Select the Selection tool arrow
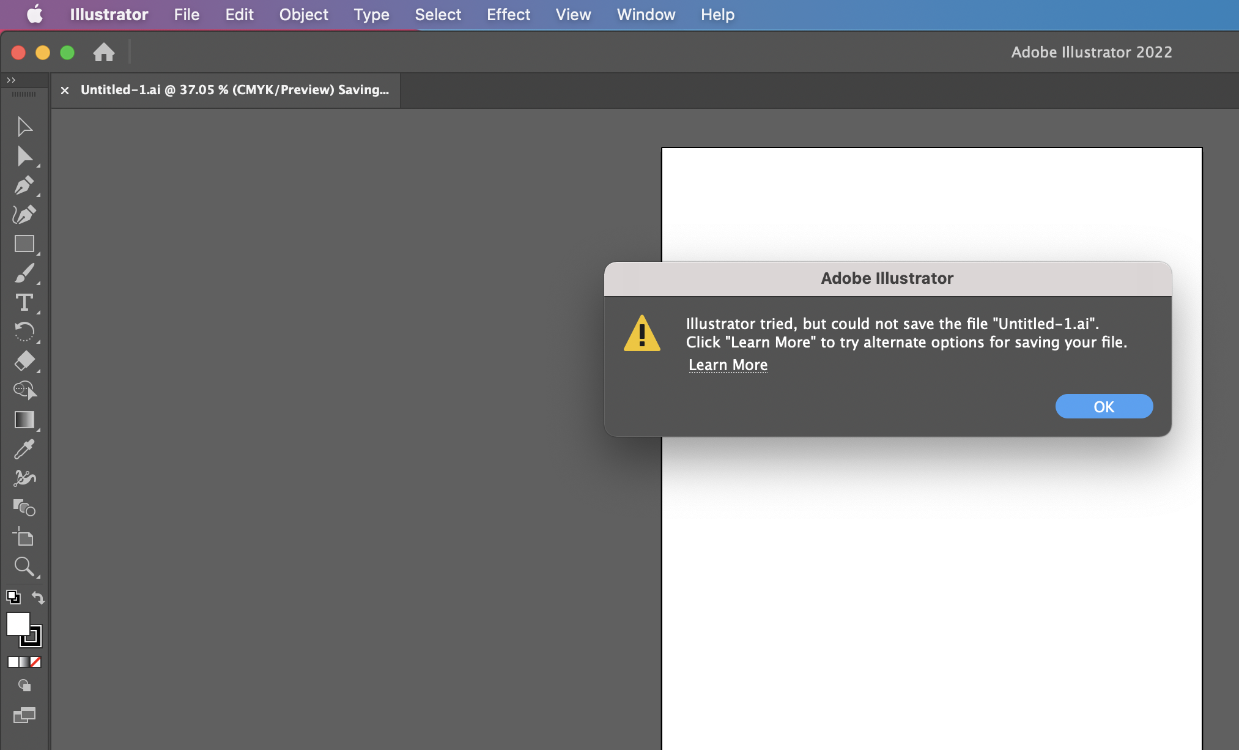The width and height of the screenshot is (1239, 750). 24,127
